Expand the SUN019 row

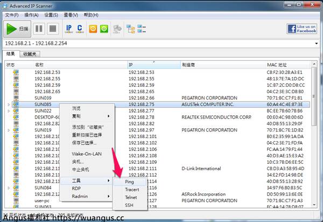point(9,130)
